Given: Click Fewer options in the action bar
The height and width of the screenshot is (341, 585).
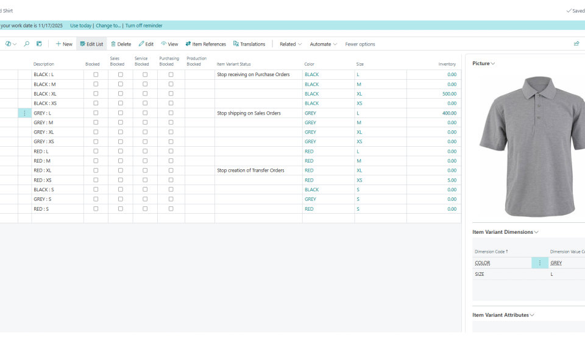Looking at the screenshot, I should (360, 44).
